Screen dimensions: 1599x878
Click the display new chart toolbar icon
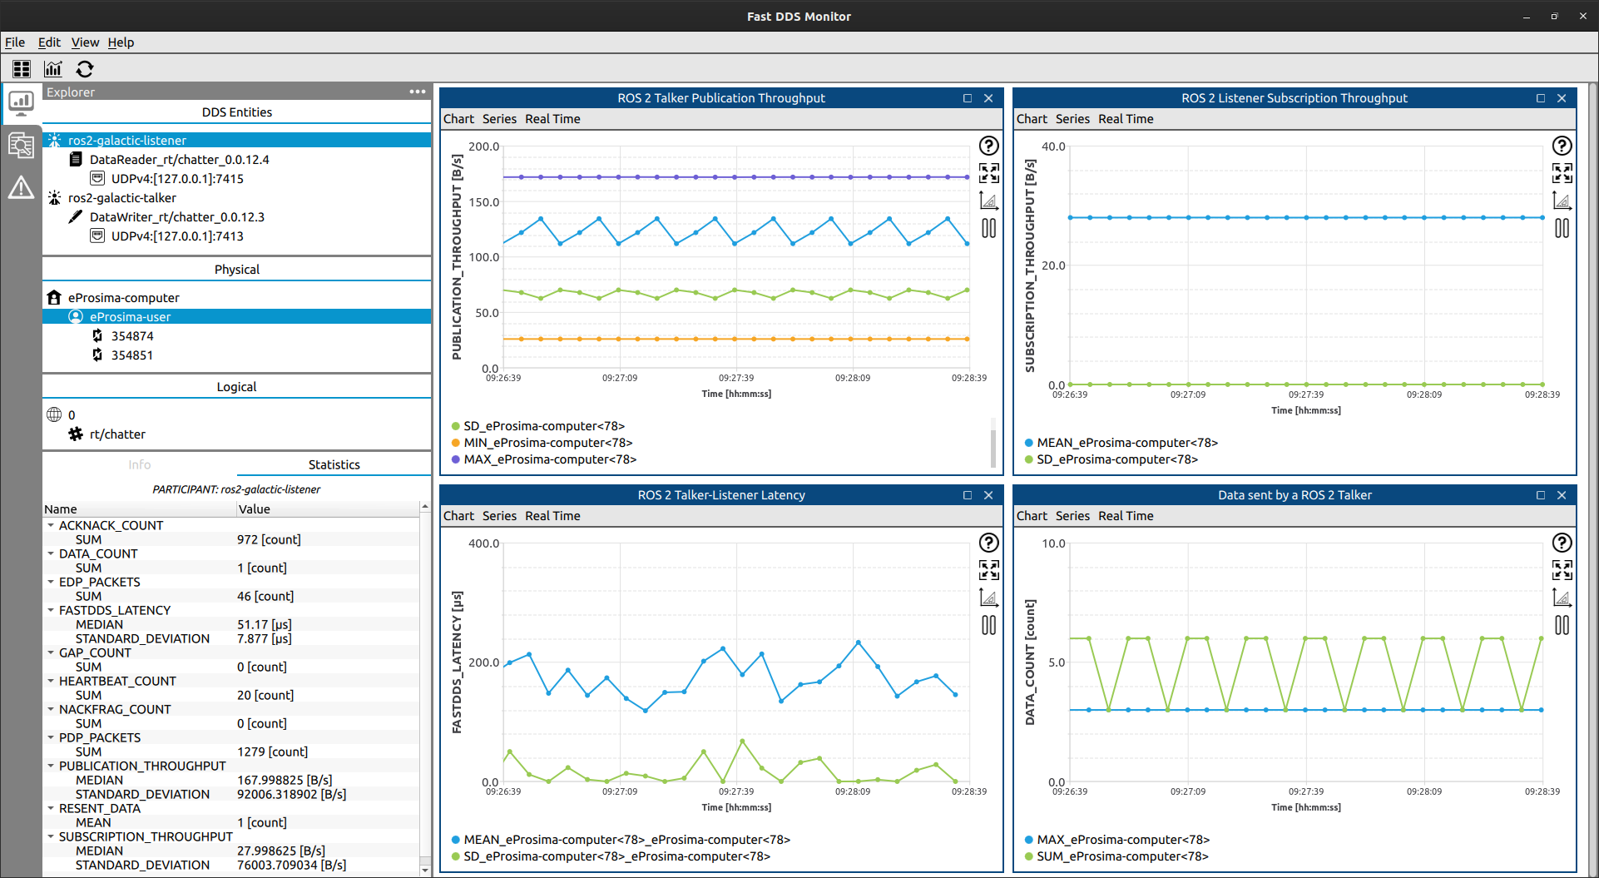pos(53,69)
